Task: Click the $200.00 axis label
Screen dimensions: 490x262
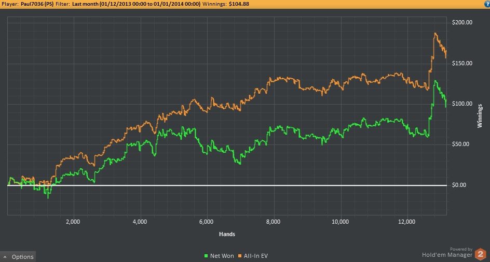Action: 462,22
